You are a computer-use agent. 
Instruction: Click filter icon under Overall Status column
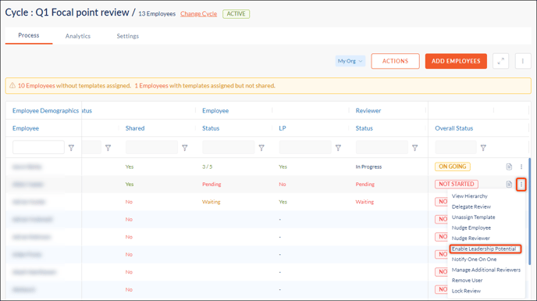tap(483, 148)
